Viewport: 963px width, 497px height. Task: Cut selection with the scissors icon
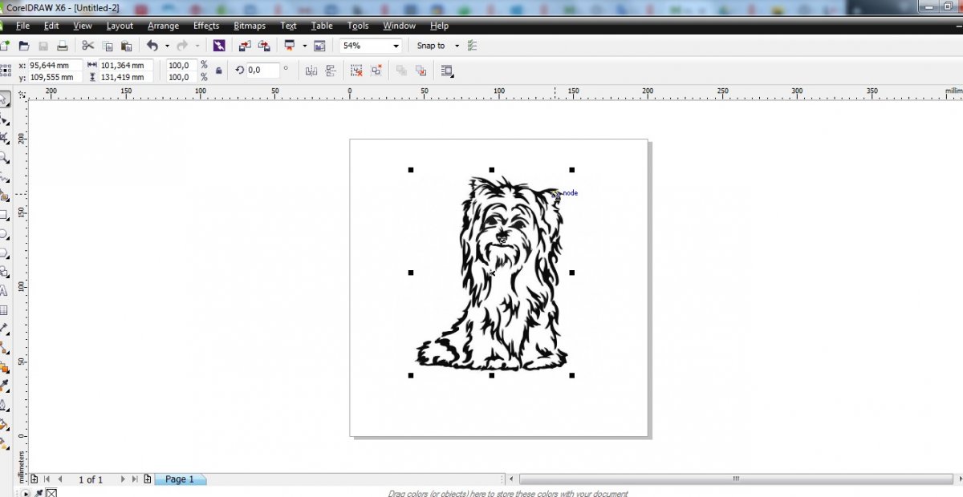(88, 46)
